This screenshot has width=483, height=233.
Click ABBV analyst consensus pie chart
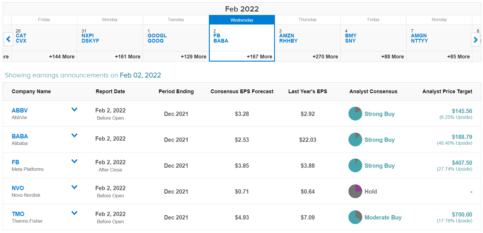[355, 114]
